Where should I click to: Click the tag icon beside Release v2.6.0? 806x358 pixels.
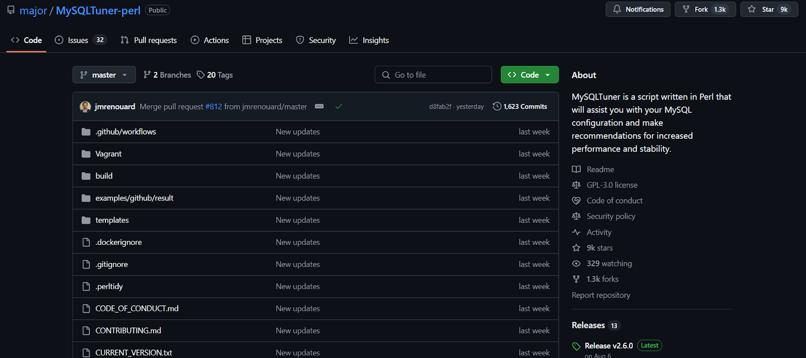[576, 346]
